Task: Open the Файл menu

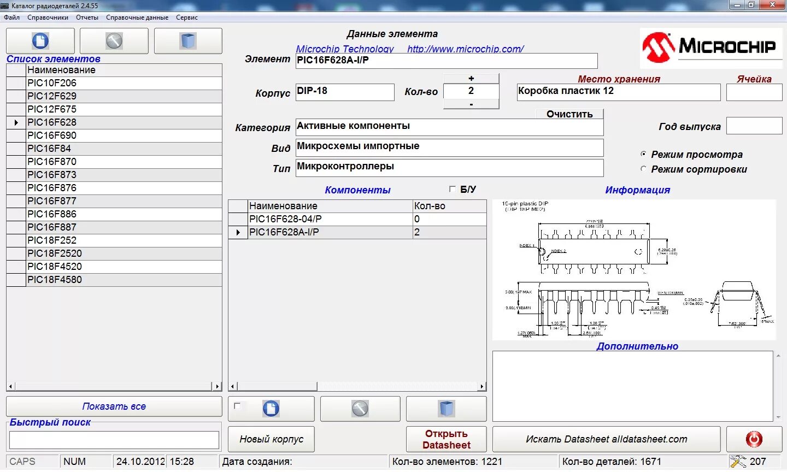Action: pos(11,17)
